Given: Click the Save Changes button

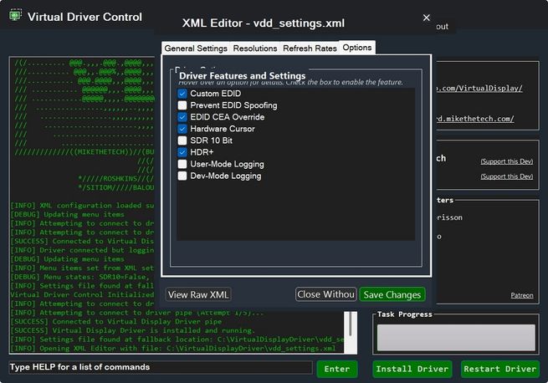Looking at the screenshot, I should 392,294.
